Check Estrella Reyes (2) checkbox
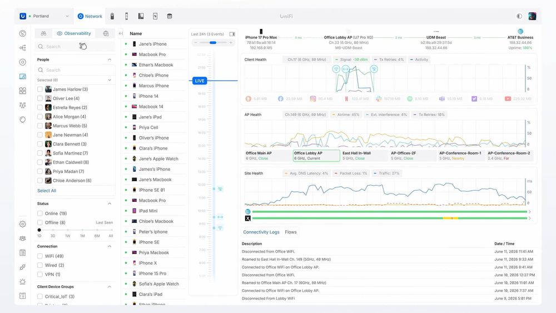The image size is (556, 313). [x=39, y=107]
